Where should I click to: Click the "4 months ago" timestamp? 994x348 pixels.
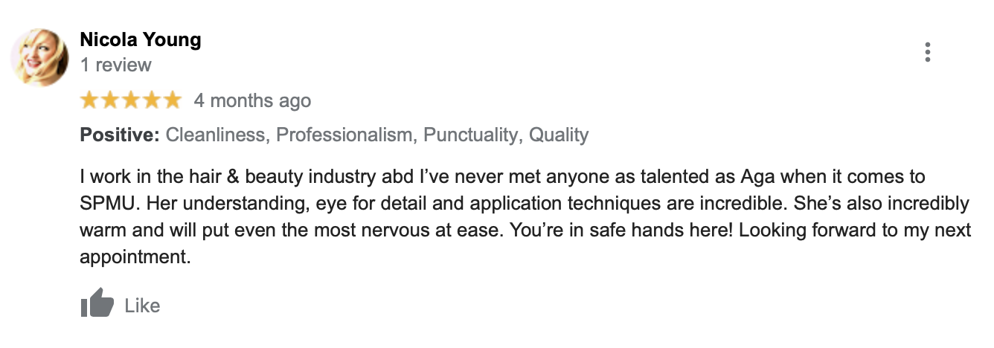click(252, 100)
